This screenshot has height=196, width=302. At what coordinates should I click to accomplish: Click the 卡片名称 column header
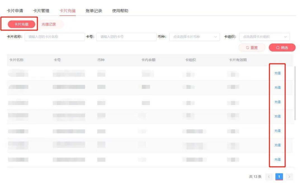click(x=16, y=60)
